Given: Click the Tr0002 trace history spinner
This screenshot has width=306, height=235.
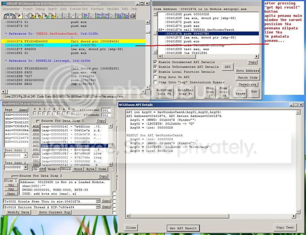Looking at the screenshot, I should (x=98, y=201).
